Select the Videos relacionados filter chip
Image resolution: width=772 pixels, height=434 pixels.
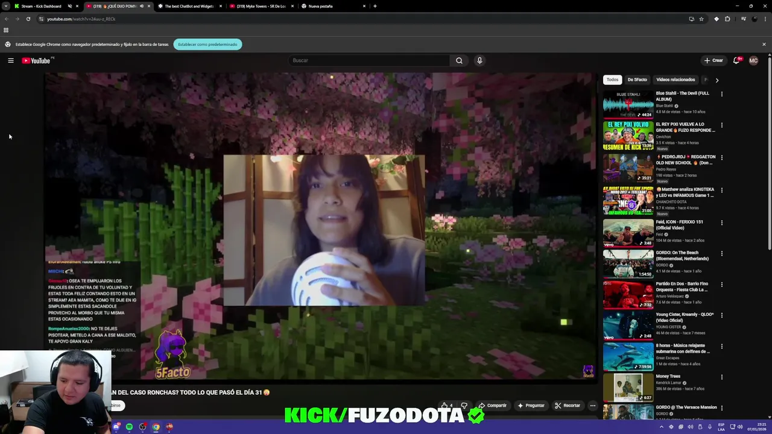coord(675,80)
